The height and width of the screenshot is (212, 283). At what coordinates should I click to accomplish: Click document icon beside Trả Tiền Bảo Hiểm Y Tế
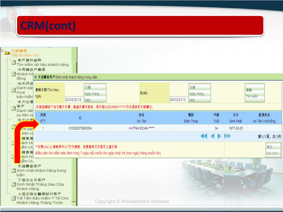pos(14,198)
